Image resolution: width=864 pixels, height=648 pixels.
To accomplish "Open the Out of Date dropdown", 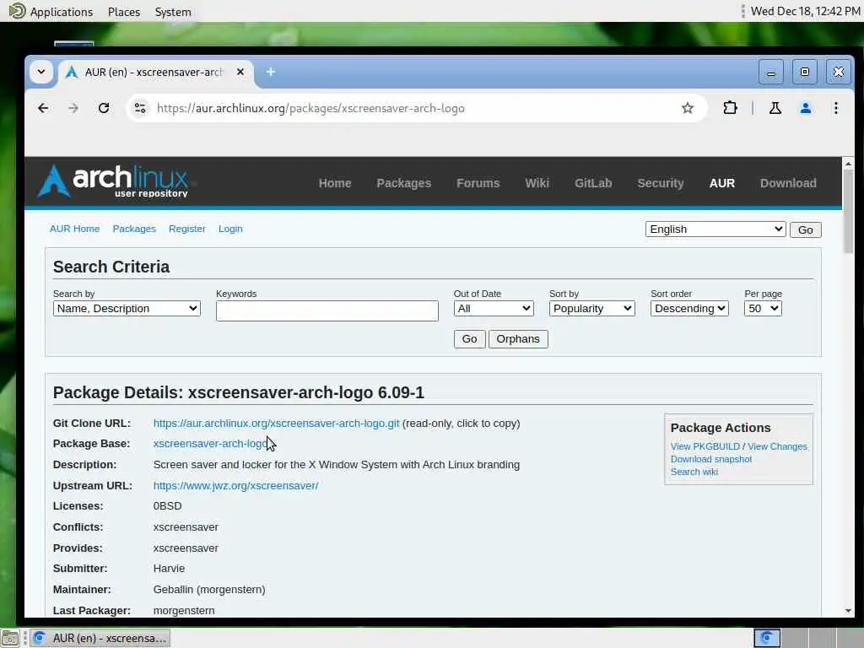I will pyautogui.click(x=494, y=309).
